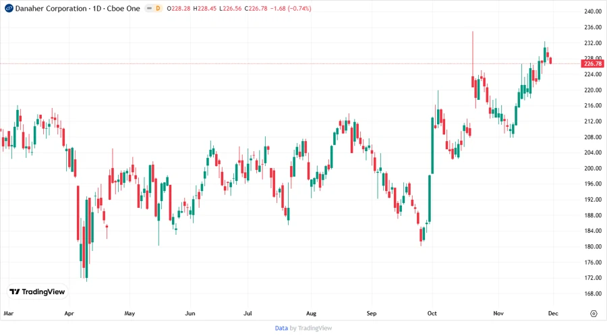Click the Dec label on time axis
This screenshot has height=336, width=607.
553,314
